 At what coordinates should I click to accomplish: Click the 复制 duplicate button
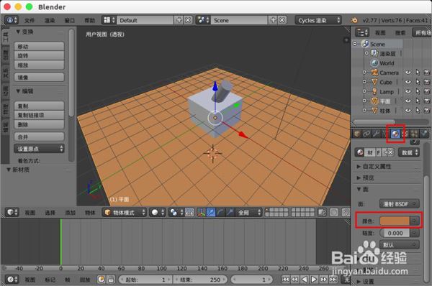(x=39, y=106)
